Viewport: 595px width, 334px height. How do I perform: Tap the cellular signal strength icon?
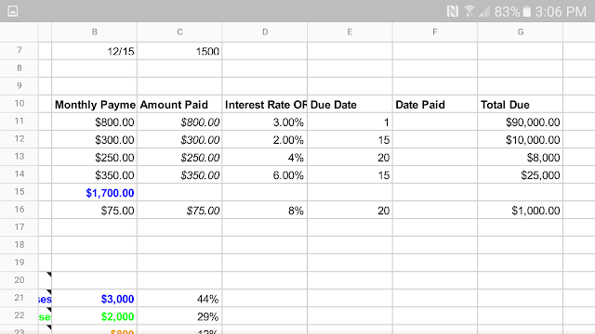point(484,11)
